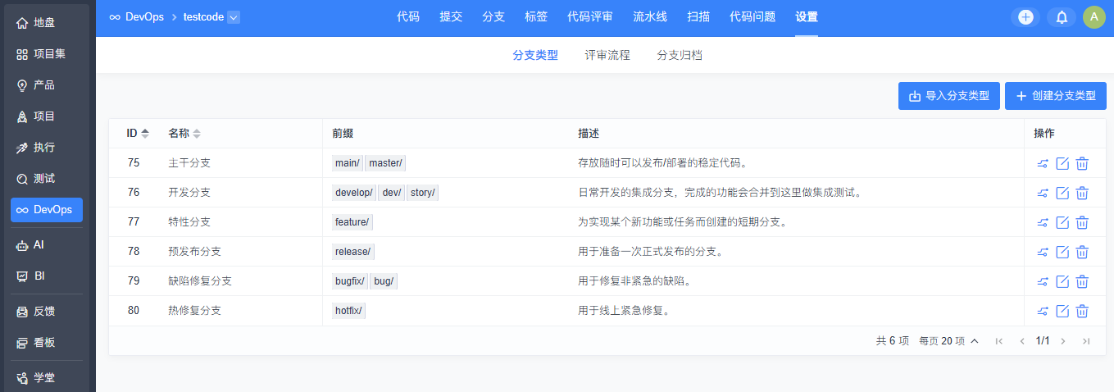Screen dimensions: 1114x392
Task: Expand the testcode repository dropdown
Action: [233, 17]
